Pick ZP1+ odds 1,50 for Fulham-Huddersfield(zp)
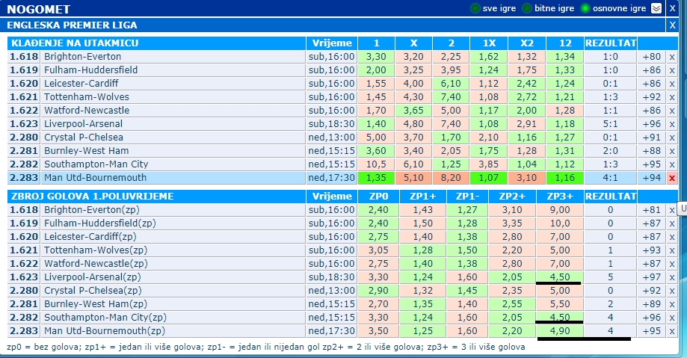Viewport: 687px width, 358px height. coord(422,223)
